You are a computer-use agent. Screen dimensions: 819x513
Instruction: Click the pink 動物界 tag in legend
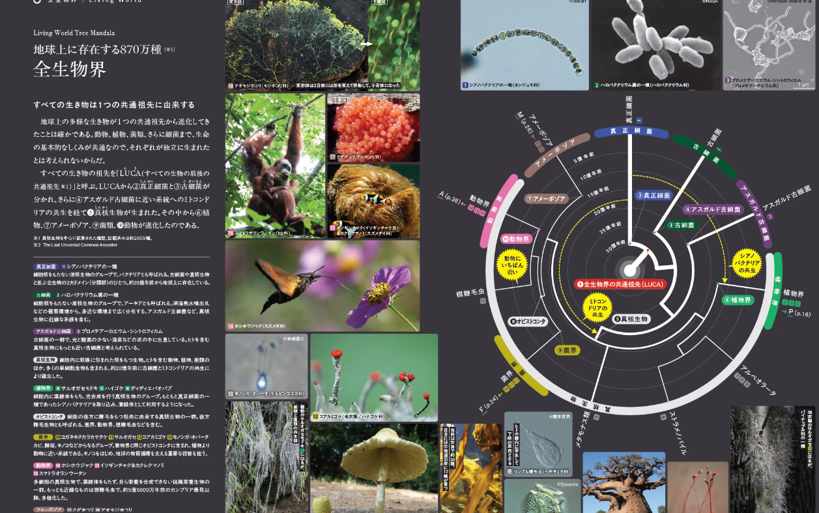42,465
